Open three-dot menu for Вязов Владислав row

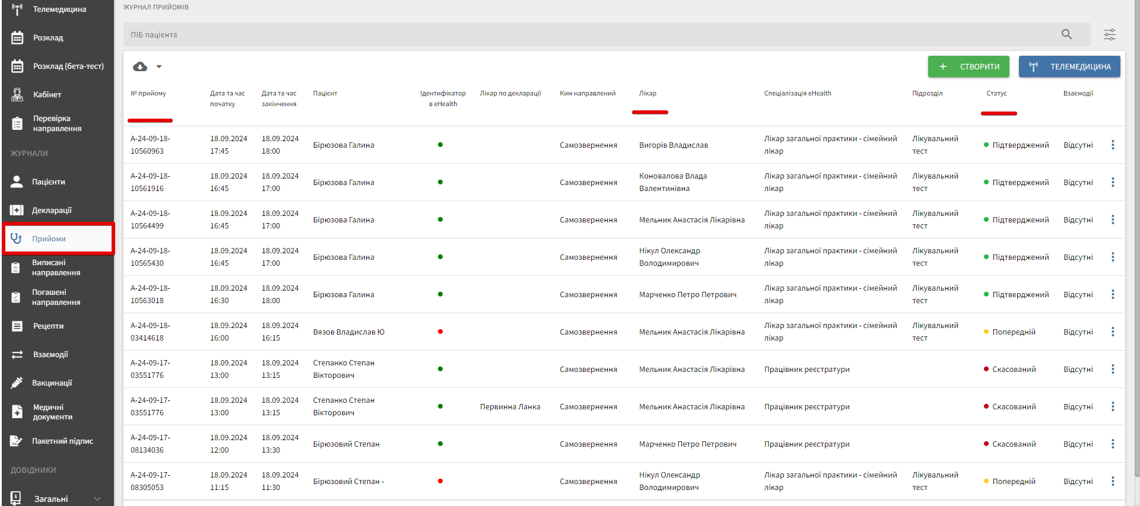pos(1112,332)
